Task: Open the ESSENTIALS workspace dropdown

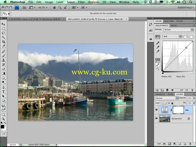Action: tap(186, 8)
